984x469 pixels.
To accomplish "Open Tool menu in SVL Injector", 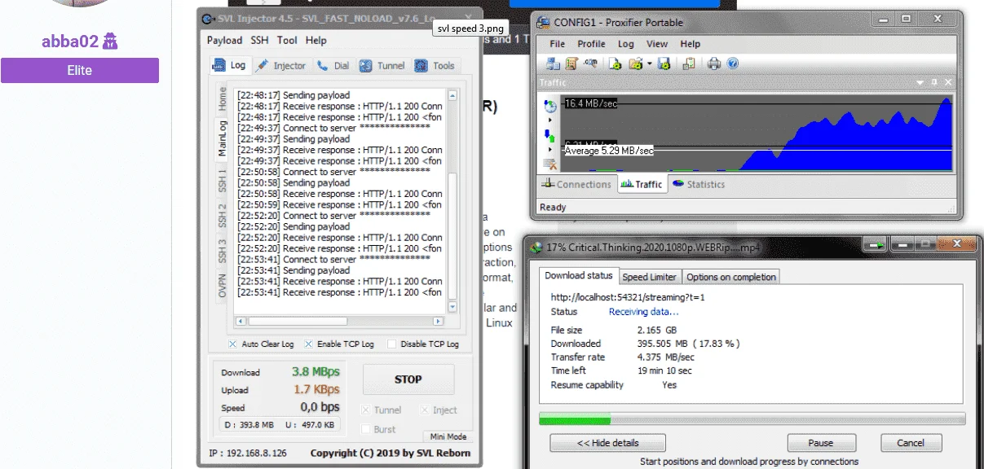I will tap(287, 40).
